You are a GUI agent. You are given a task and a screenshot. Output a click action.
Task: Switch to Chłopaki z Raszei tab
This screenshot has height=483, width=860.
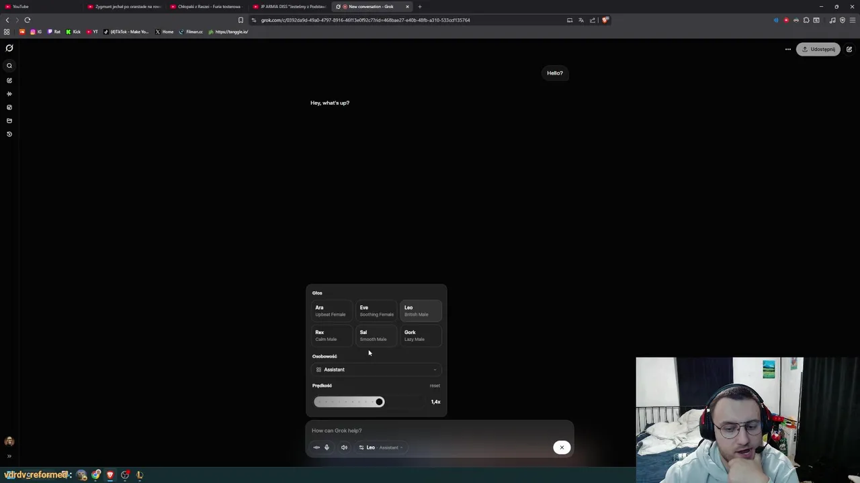pyautogui.click(x=206, y=7)
